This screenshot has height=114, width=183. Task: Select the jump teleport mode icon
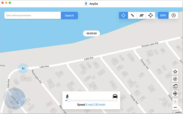click(151, 15)
